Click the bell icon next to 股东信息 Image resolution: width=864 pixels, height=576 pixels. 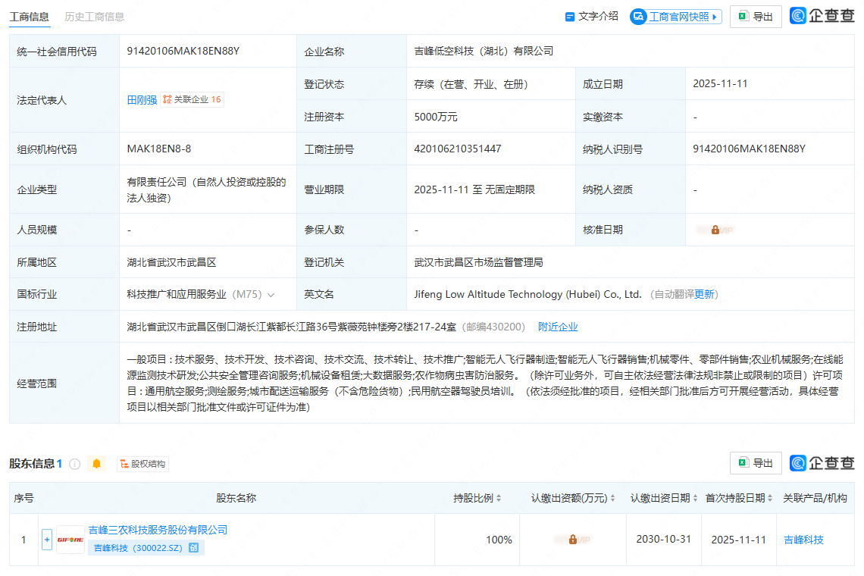(96, 464)
